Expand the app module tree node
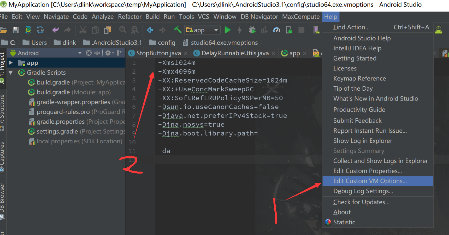This screenshot has width=449, height=235. pos(11,63)
